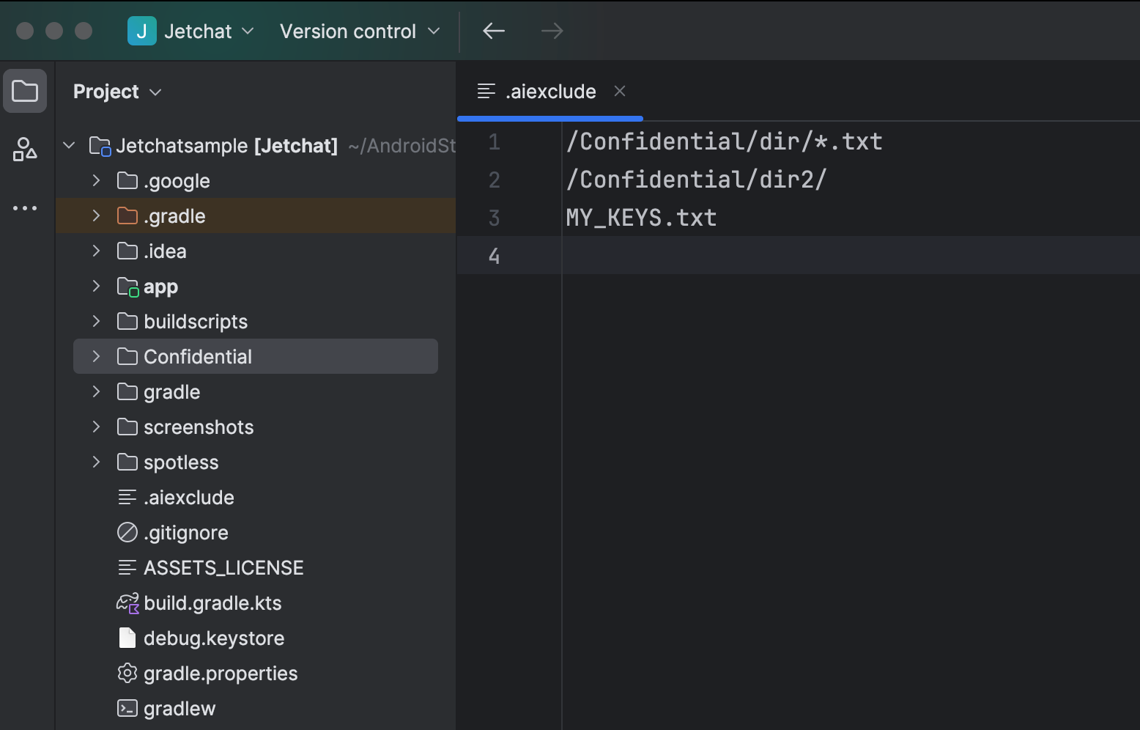Click the forward navigation arrow
This screenshot has width=1140, height=730.
click(x=551, y=31)
